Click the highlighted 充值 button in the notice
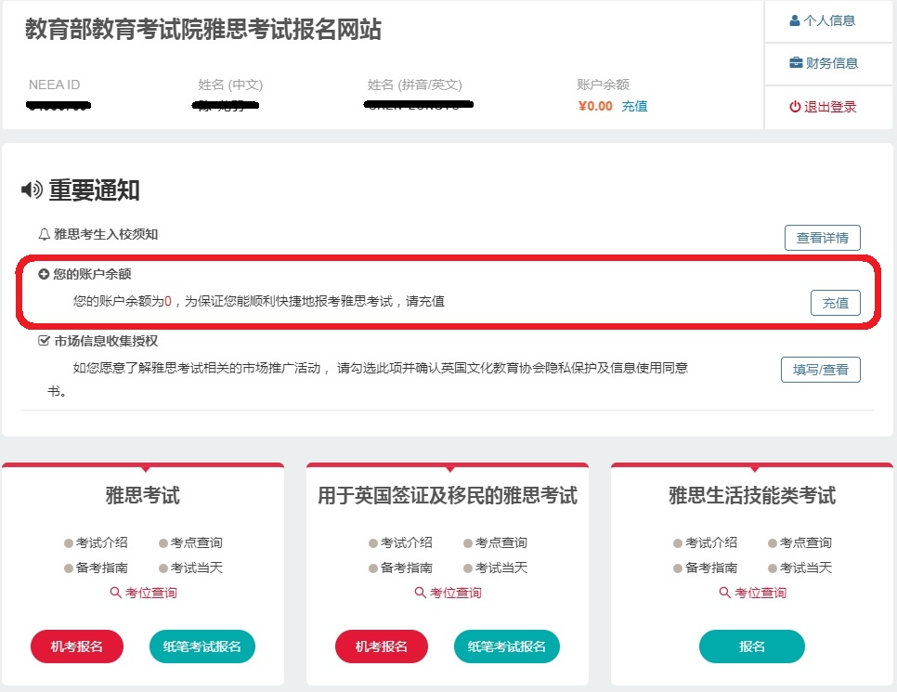 pos(835,302)
